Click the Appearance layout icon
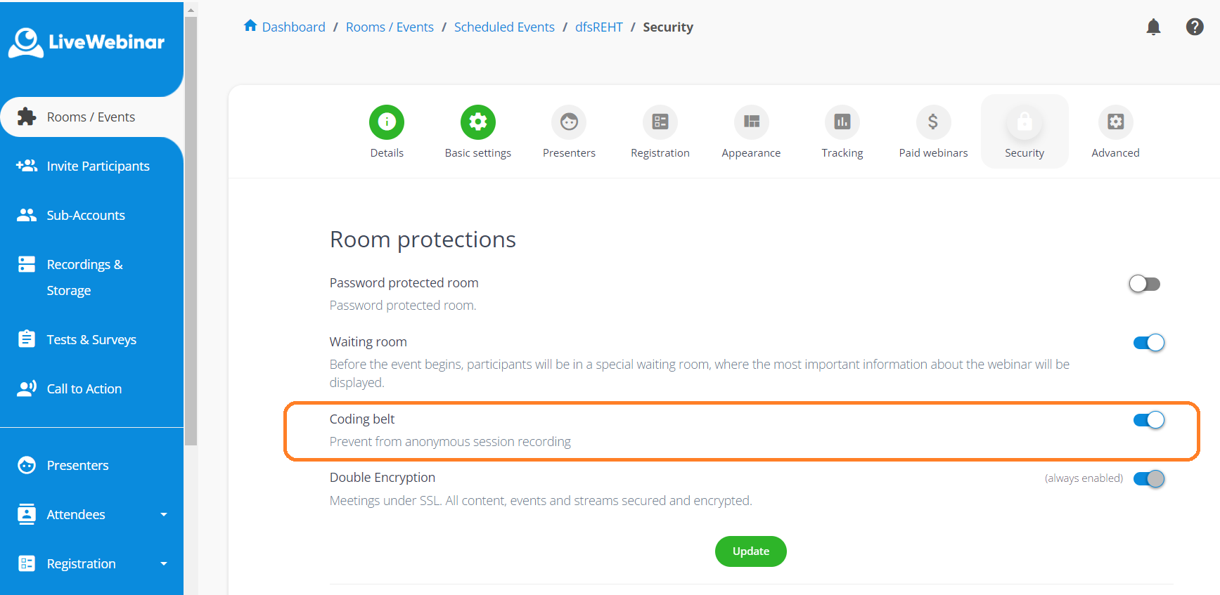 coord(751,122)
